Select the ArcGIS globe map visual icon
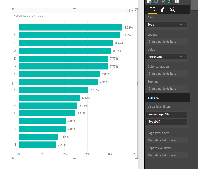This screenshot has height=169, width=198. [170, 2]
